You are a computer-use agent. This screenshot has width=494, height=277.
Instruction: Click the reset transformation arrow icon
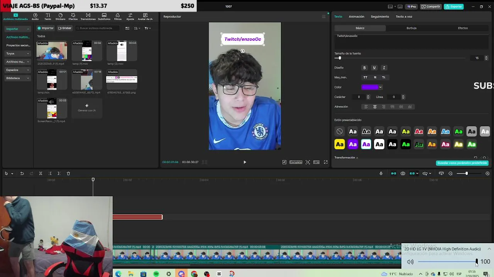tap(475, 158)
